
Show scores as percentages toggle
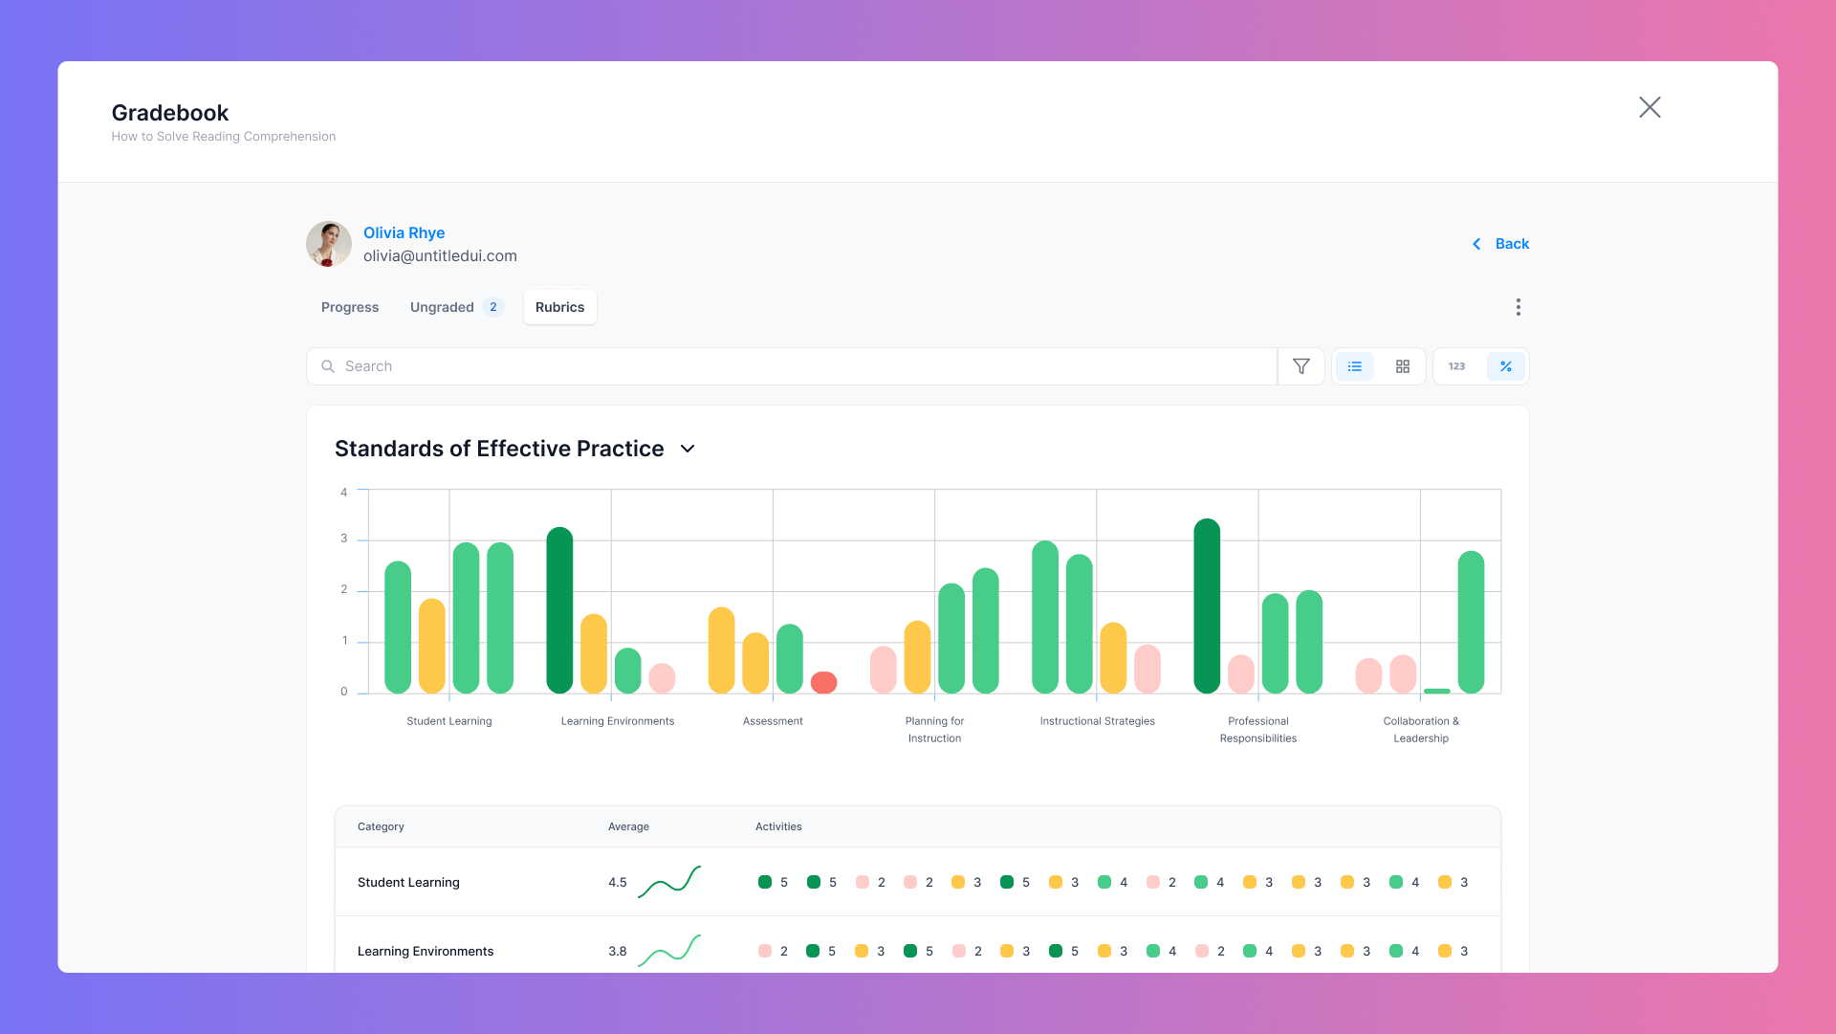point(1506,366)
